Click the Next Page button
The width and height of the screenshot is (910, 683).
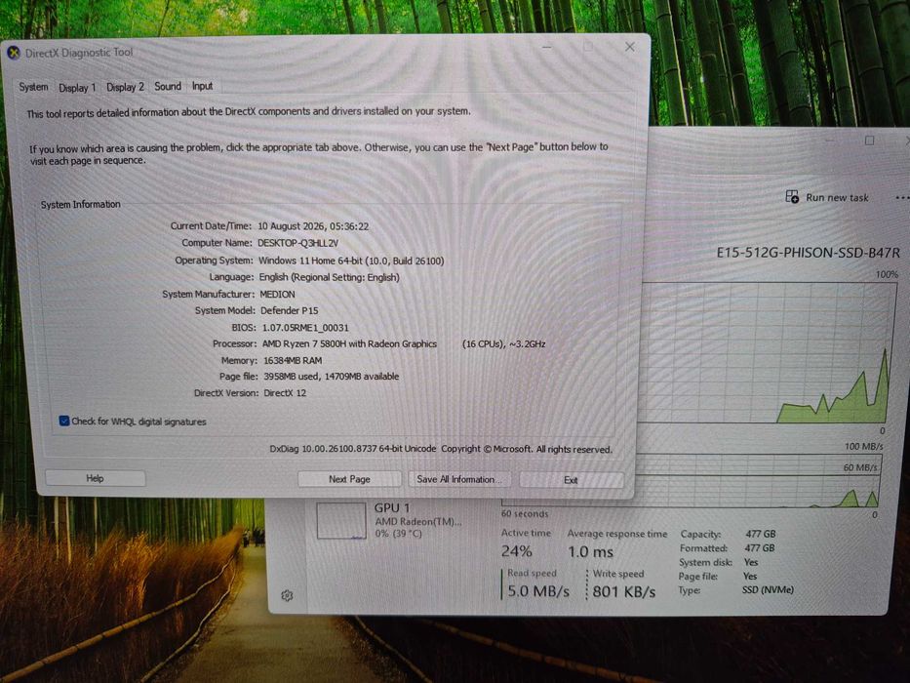pos(349,479)
